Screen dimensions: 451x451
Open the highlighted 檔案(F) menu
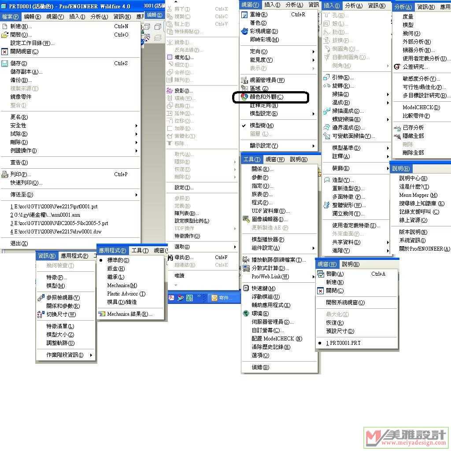point(10,17)
